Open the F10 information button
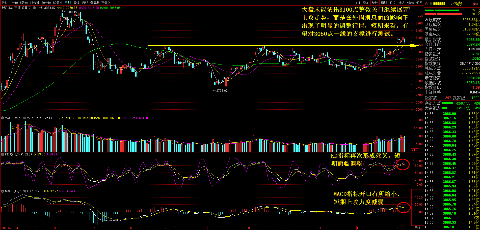Image resolution: width=480 pixels, height=230 pixels. [x=393, y=3]
